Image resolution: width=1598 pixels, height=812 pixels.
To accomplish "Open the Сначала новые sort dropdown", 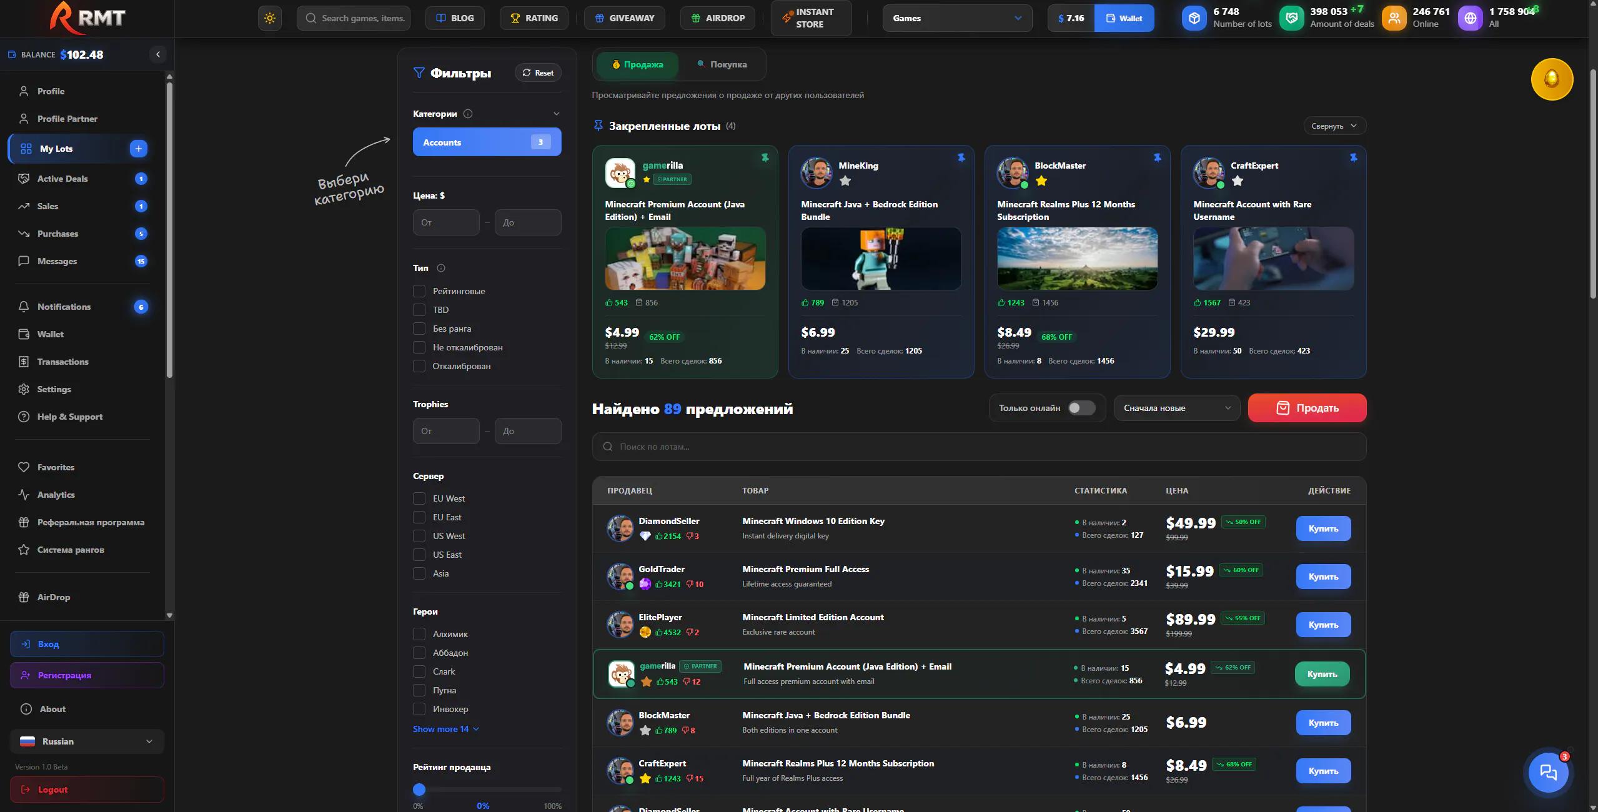I will 1176,408.
